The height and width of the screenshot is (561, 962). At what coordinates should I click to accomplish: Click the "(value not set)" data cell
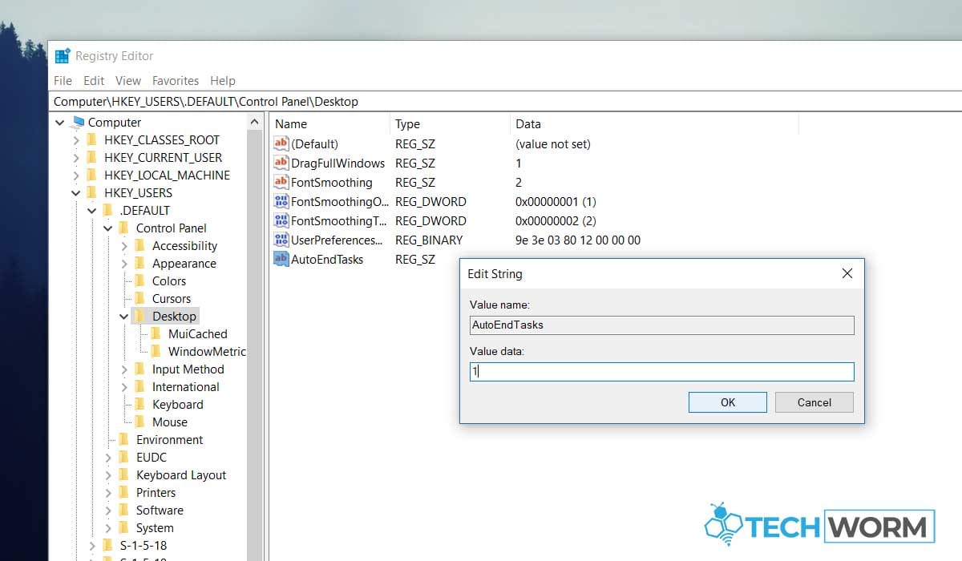552,144
